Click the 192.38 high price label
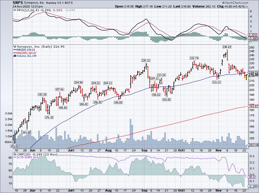The image size is (259, 193). point(42,94)
